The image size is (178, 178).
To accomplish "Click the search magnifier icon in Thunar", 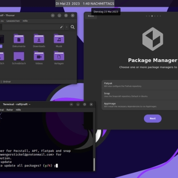I will point(73,27).
